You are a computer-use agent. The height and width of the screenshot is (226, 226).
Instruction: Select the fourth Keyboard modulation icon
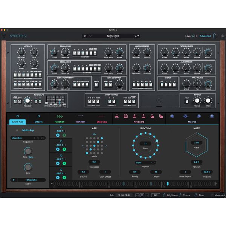144,116
